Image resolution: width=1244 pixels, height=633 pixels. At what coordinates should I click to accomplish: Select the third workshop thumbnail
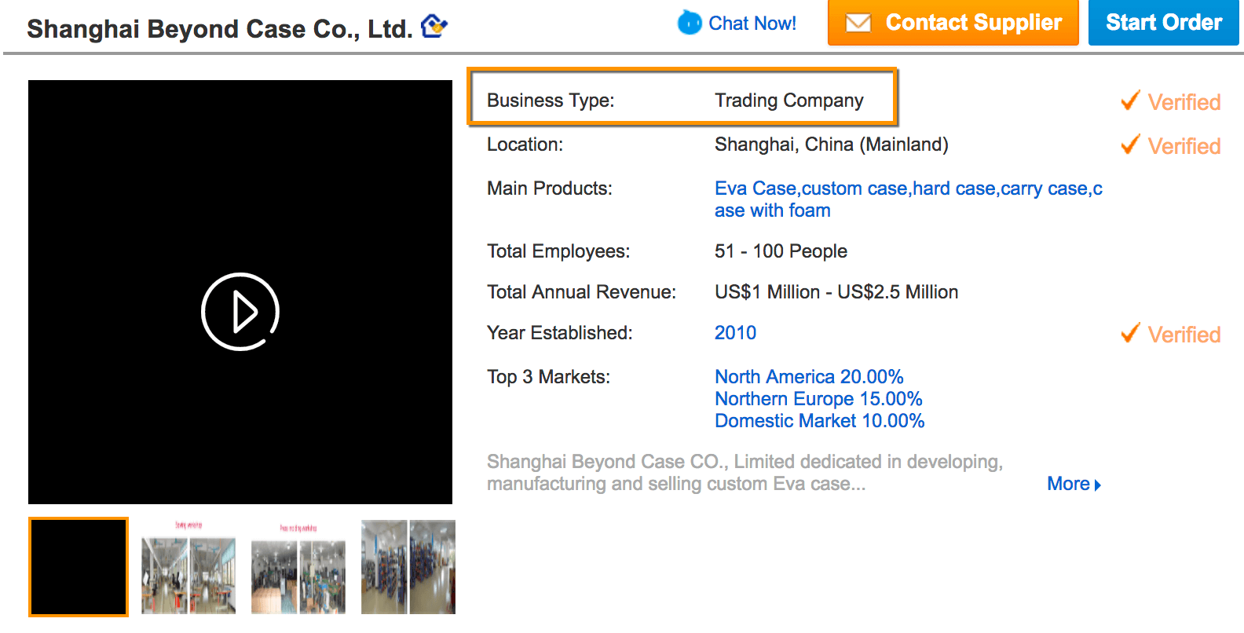[x=298, y=567]
